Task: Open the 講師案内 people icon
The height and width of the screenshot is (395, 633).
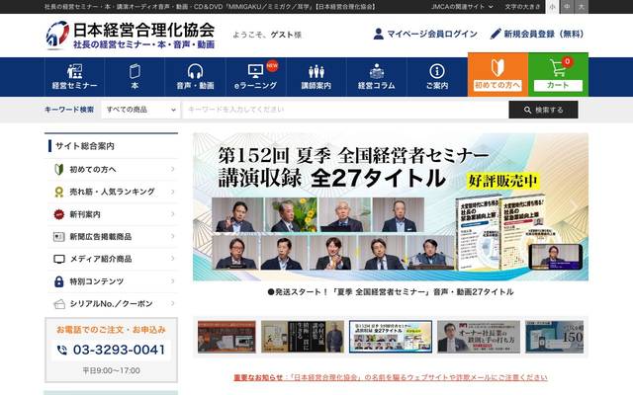Action: pos(316,71)
